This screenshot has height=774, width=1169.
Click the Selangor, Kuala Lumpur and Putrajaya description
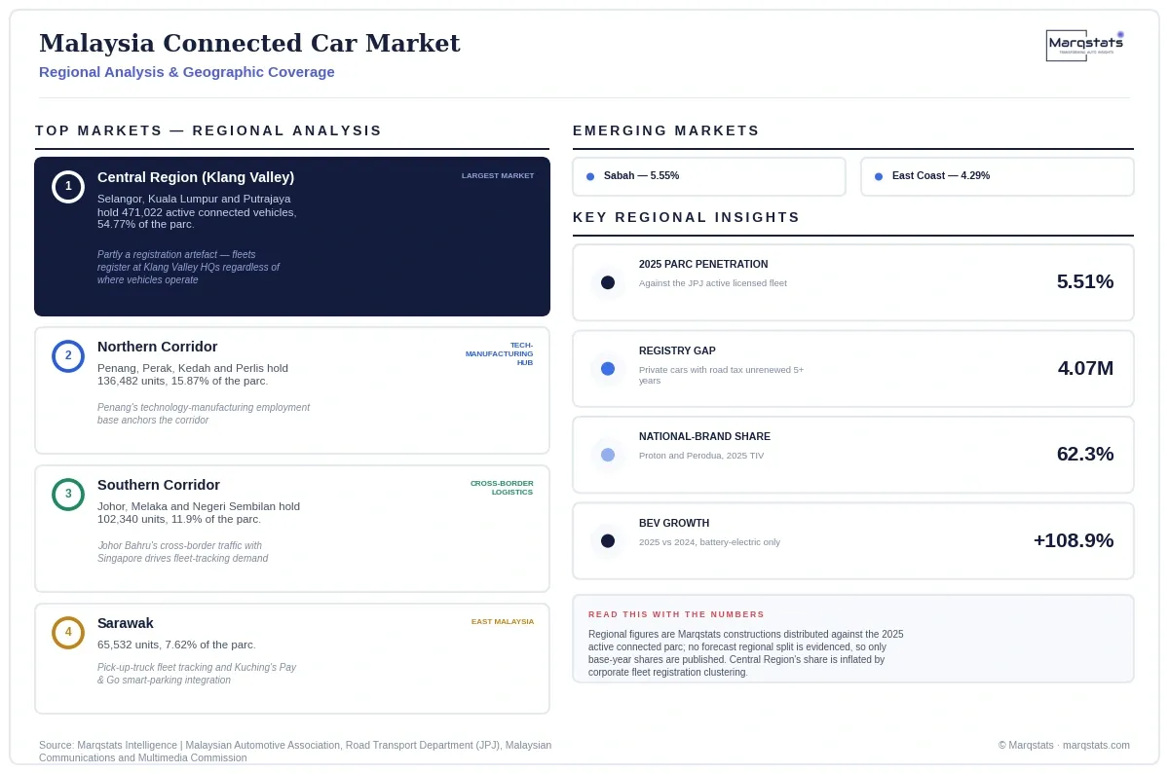pyautogui.click(x=197, y=211)
